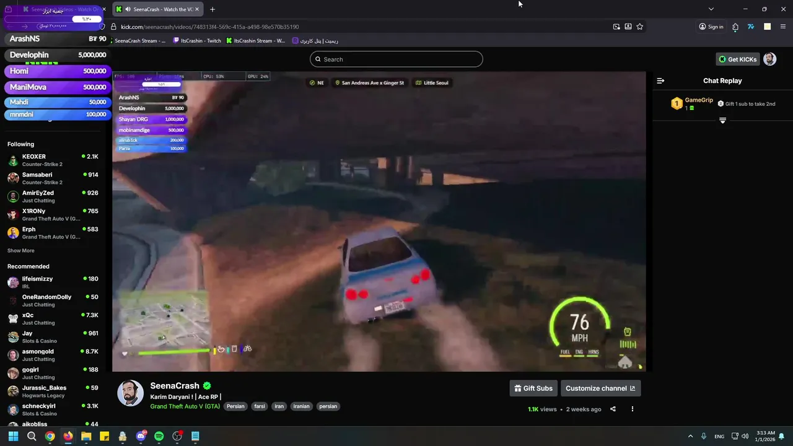Bookmark this page with star icon

click(639, 27)
